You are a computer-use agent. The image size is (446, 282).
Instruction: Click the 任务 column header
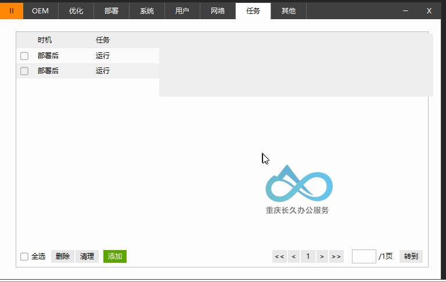[x=103, y=40]
